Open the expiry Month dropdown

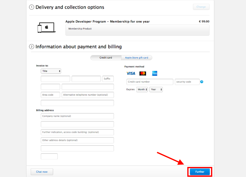point(142,90)
